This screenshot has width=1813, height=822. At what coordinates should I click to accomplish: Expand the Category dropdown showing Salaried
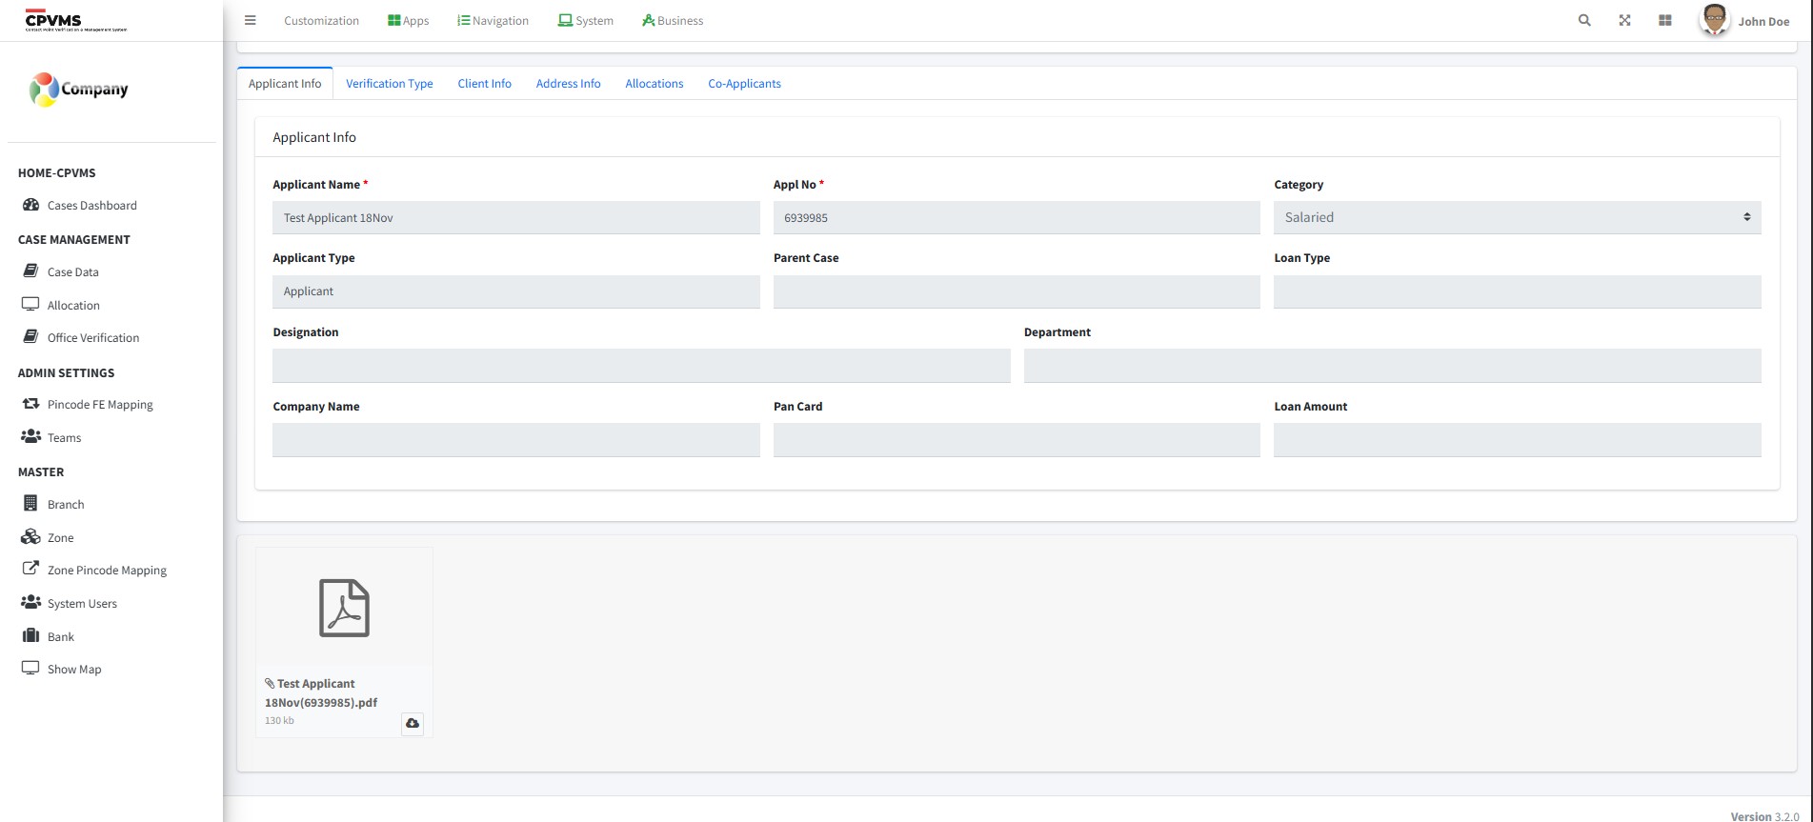[x=1516, y=217]
